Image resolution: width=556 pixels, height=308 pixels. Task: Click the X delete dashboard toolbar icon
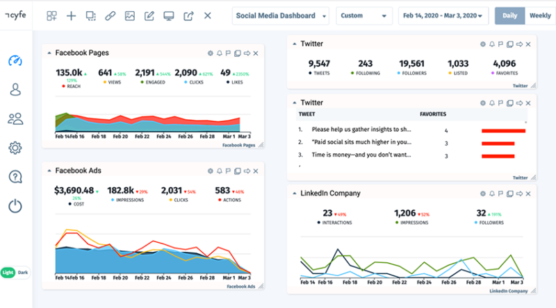pyautogui.click(x=208, y=15)
